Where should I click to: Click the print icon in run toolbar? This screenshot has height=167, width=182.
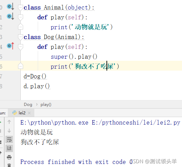pyautogui.click(x=9, y=157)
